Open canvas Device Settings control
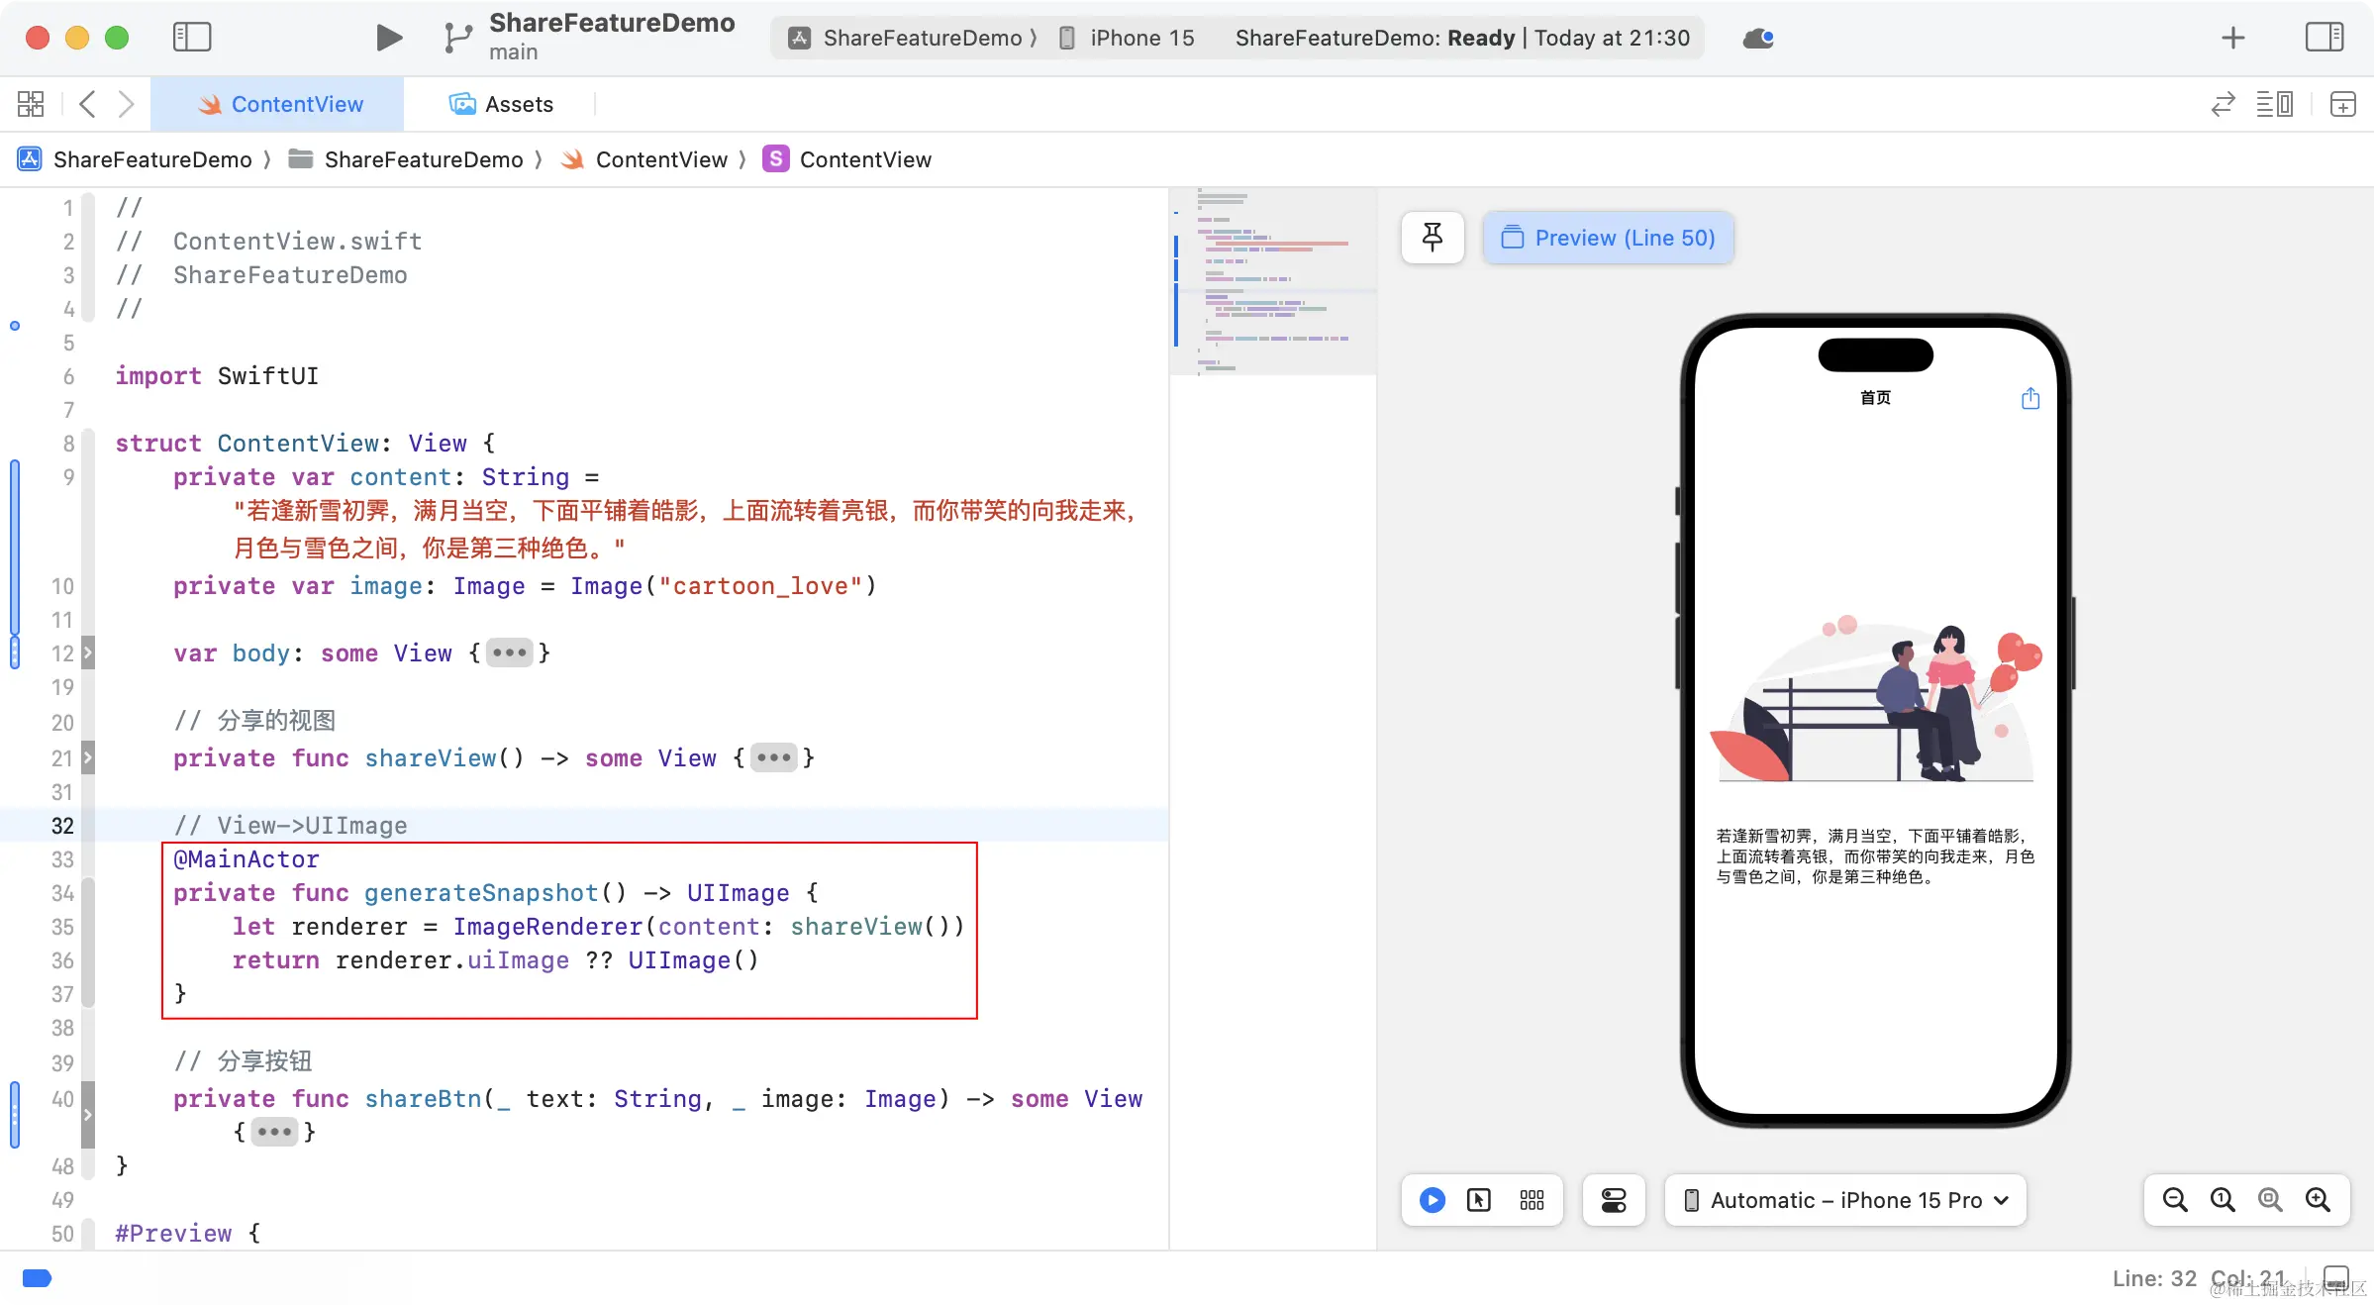This screenshot has height=1305, width=2374. [x=1614, y=1200]
